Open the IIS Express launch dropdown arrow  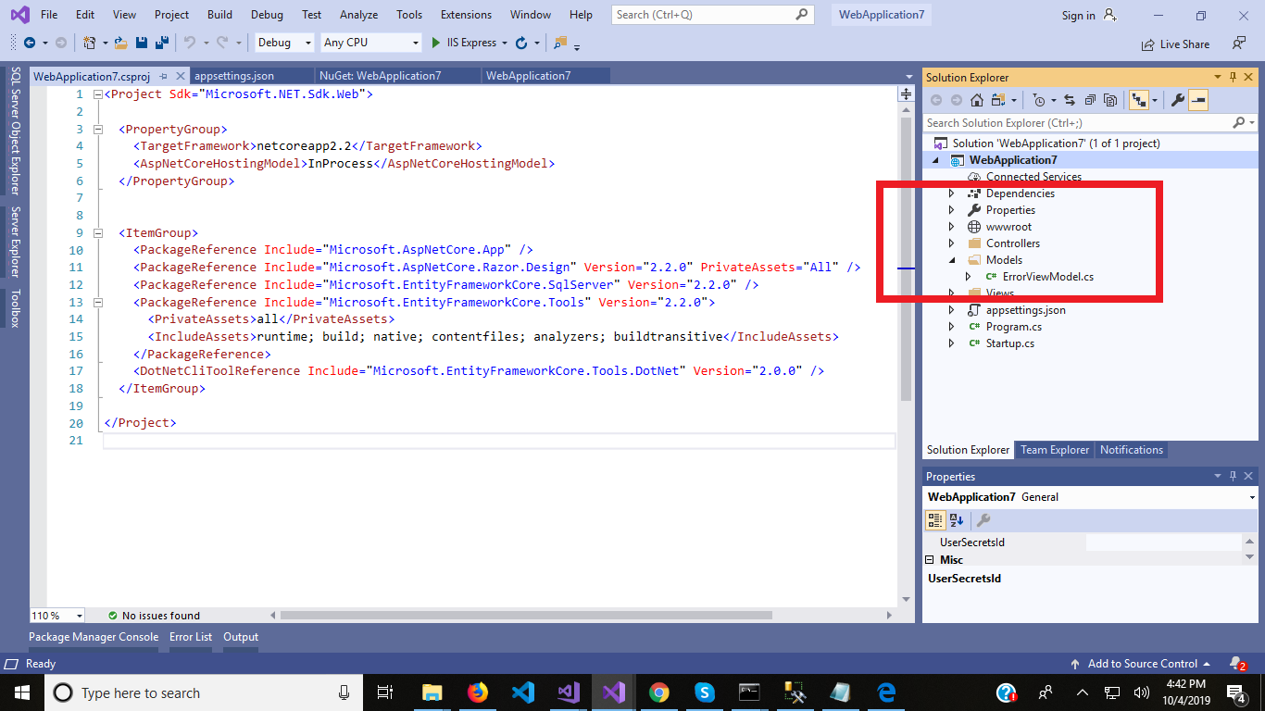point(505,43)
